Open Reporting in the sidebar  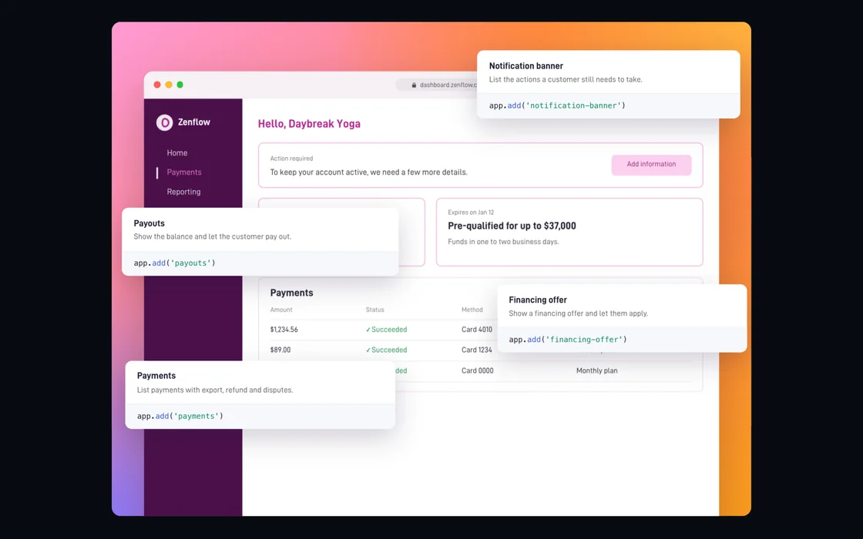pos(183,192)
